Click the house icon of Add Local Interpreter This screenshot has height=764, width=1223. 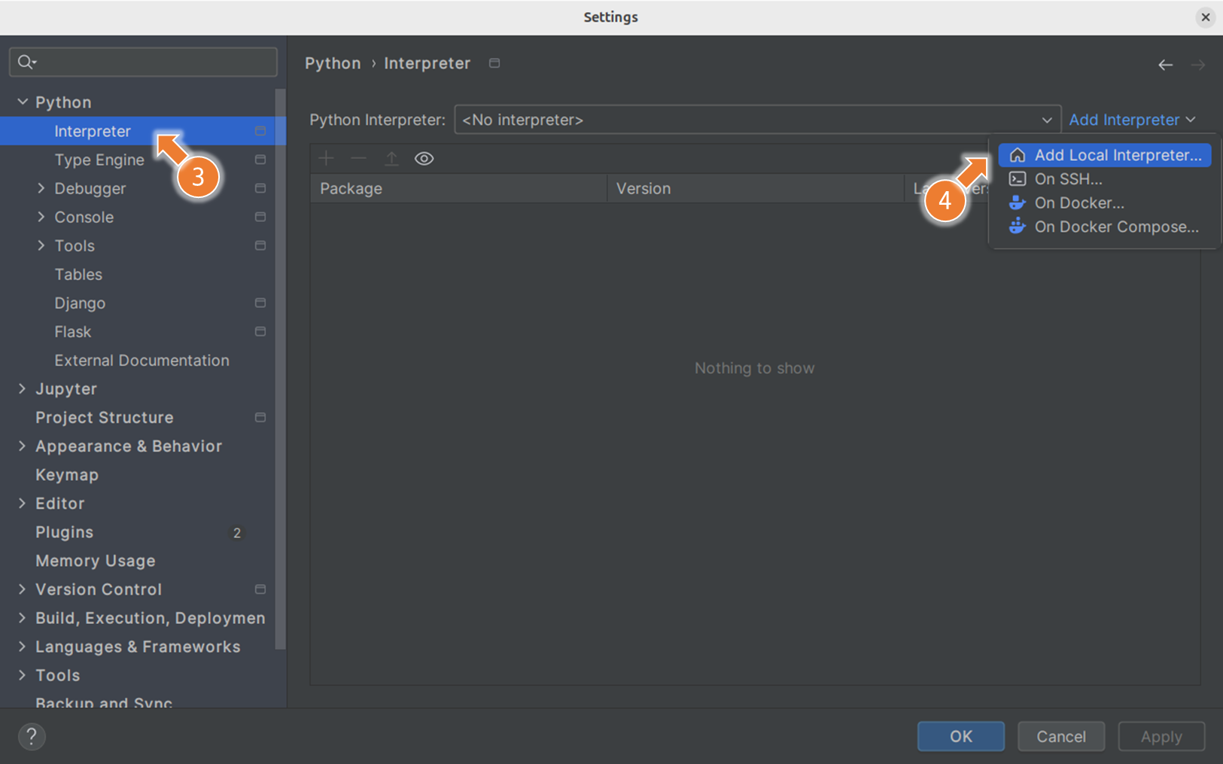pos(1018,155)
